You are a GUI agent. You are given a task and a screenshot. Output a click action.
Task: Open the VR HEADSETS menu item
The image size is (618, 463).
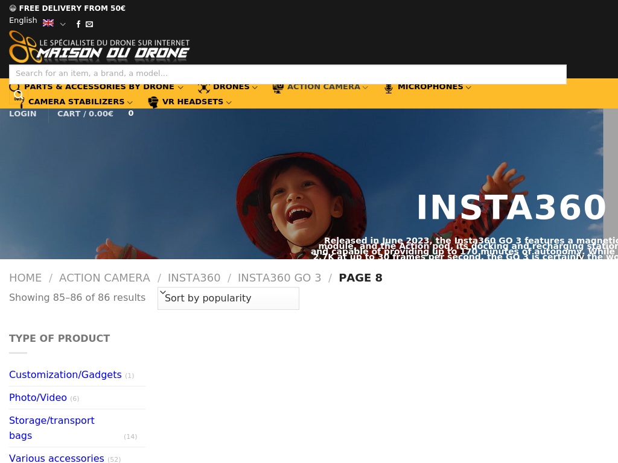(193, 101)
